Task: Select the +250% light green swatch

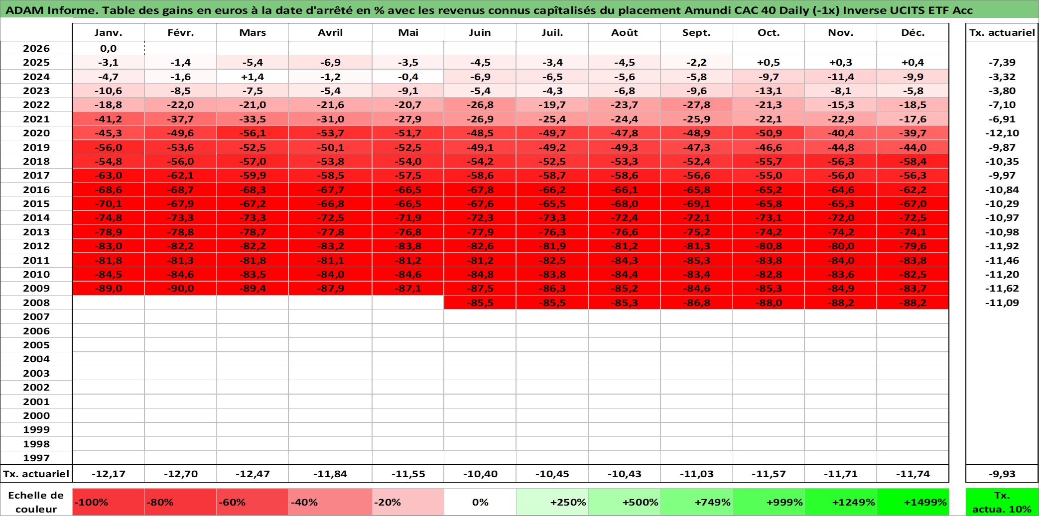Action: point(552,502)
